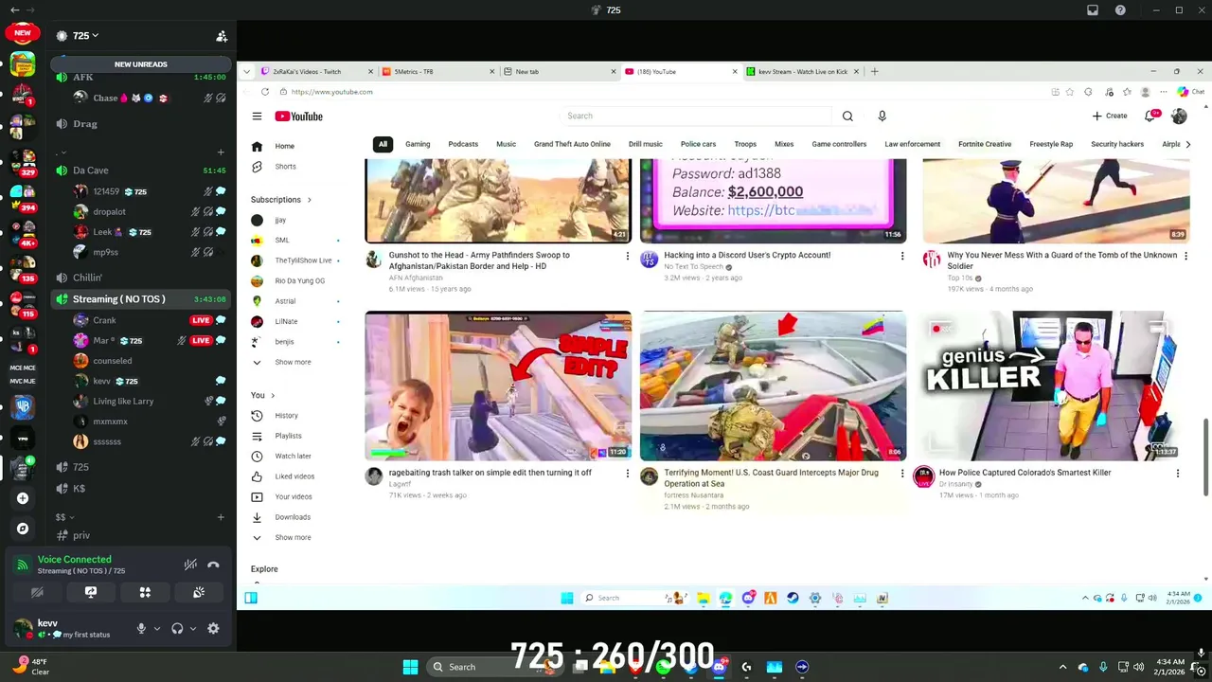Click the YouTube search magnifier button
The height and width of the screenshot is (682, 1212).
click(x=847, y=116)
